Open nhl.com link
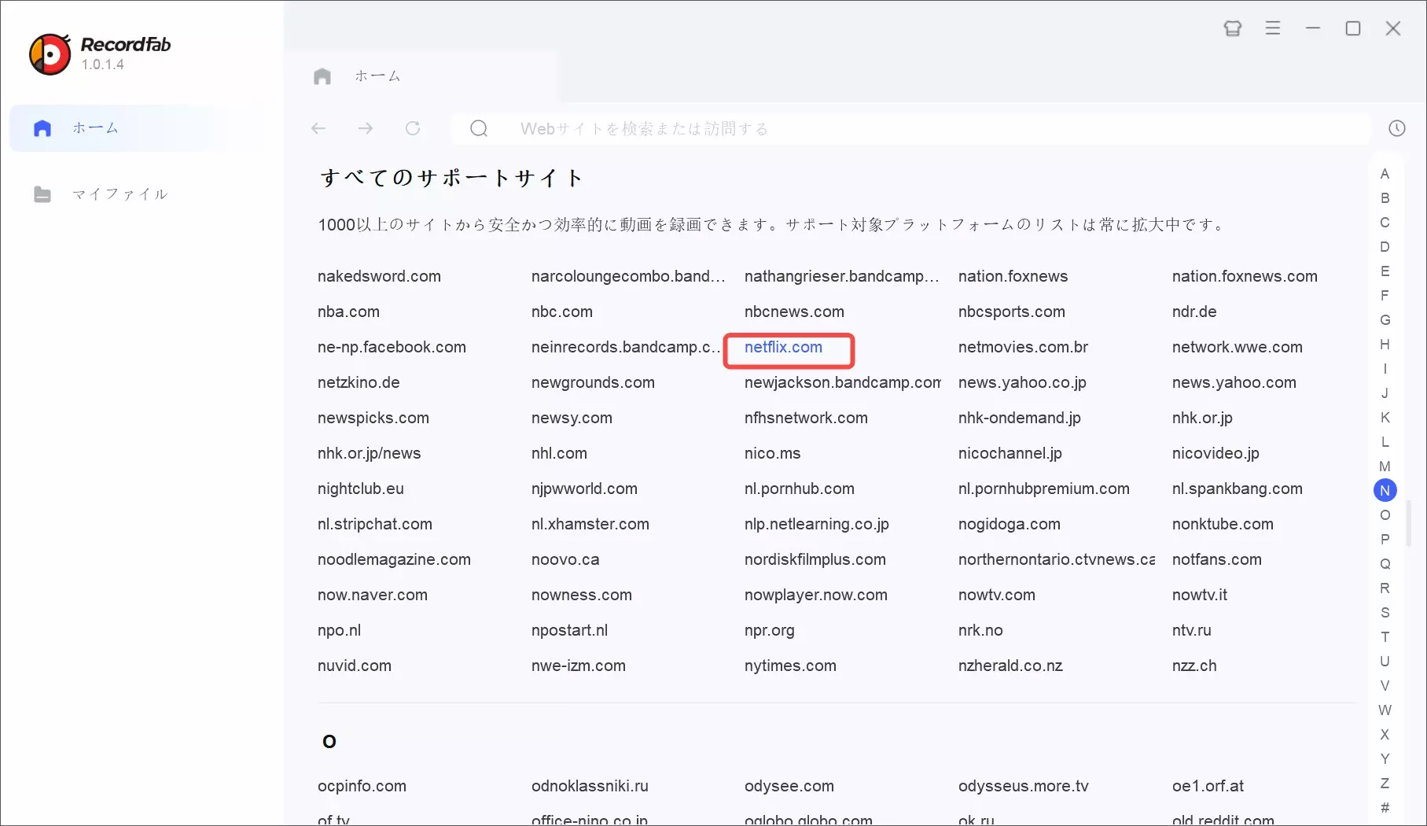Screen dimensions: 1427x826 tap(559, 453)
